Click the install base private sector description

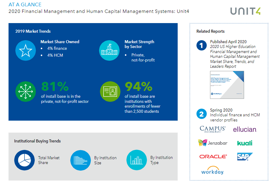(65, 99)
